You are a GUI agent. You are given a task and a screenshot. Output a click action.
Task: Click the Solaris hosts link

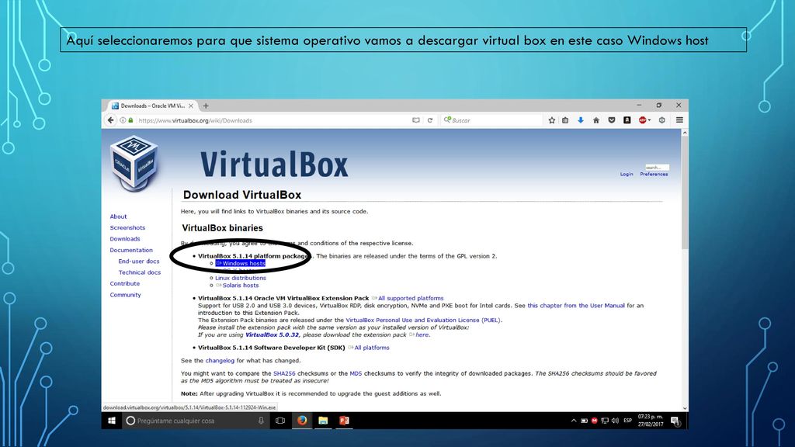click(241, 286)
